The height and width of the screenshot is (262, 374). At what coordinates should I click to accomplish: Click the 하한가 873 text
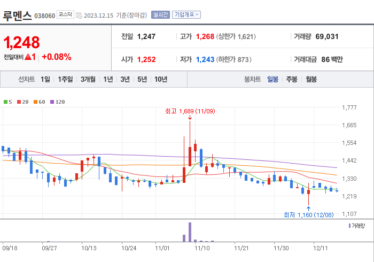click(x=234, y=59)
